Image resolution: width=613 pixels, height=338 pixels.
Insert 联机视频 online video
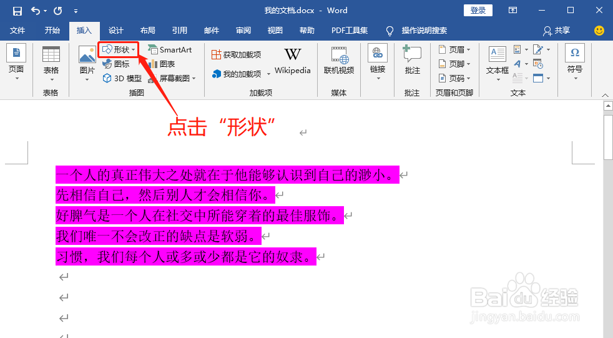click(x=339, y=61)
